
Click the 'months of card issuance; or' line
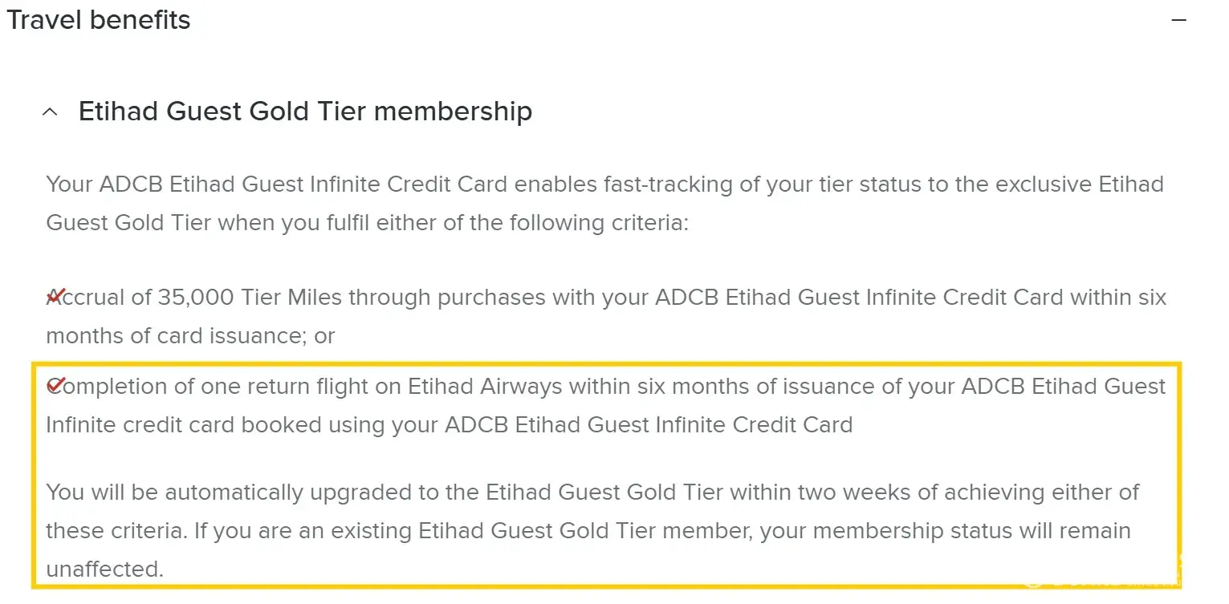click(x=190, y=336)
